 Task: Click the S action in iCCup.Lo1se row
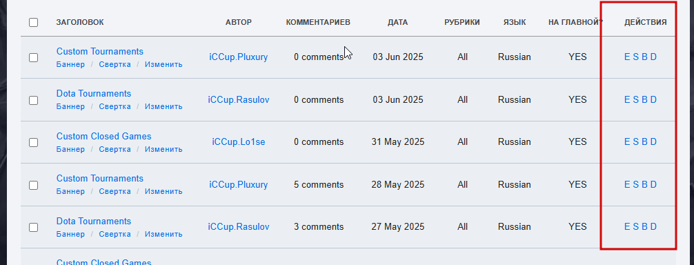(x=635, y=141)
